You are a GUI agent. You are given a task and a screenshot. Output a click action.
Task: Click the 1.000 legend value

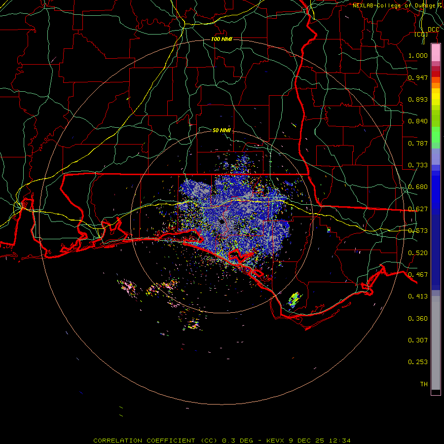[x=418, y=55]
